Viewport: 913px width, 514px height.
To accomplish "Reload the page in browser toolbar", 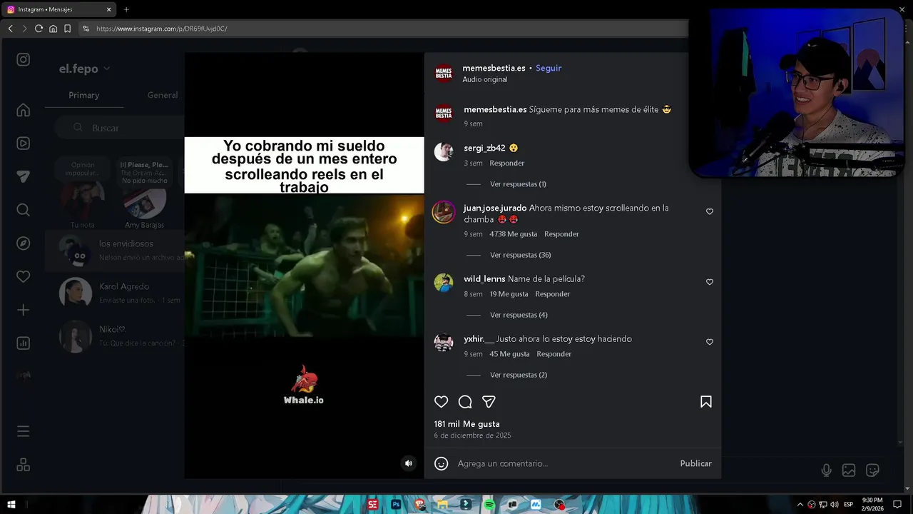I will 39,29.
